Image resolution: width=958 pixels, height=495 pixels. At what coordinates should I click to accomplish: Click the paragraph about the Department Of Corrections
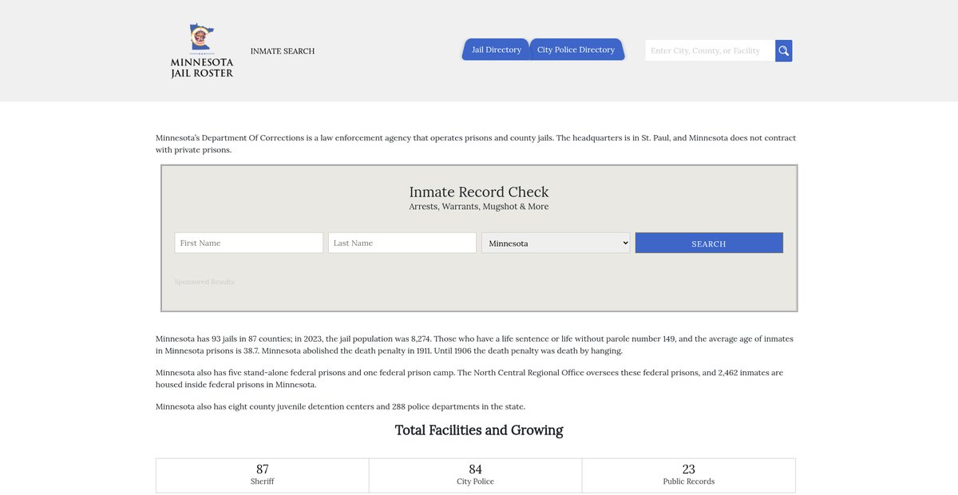(476, 144)
